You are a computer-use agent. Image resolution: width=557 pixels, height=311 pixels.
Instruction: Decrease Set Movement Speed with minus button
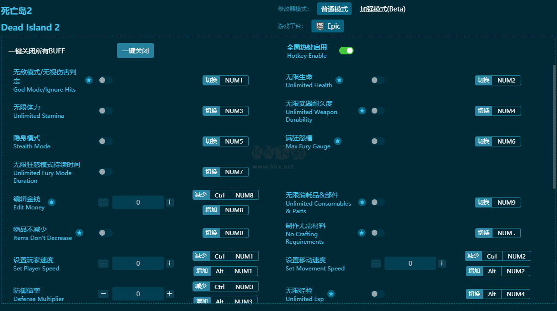click(376, 263)
